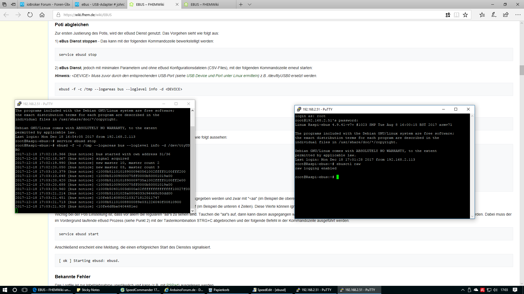524x294 pixels.
Task: Open reading view icon in address bar
Action: click(456, 15)
